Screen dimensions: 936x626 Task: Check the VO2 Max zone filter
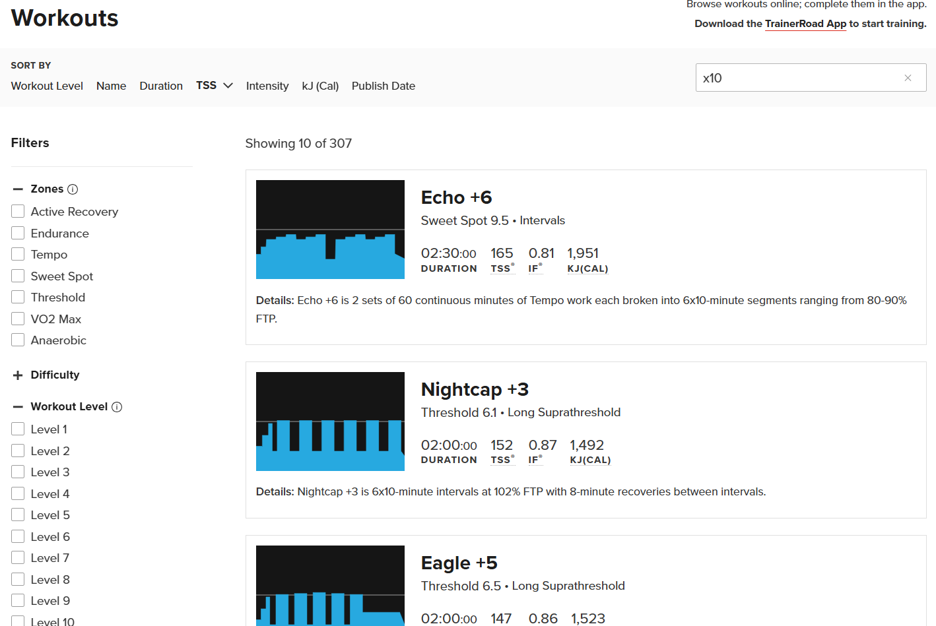pos(18,319)
